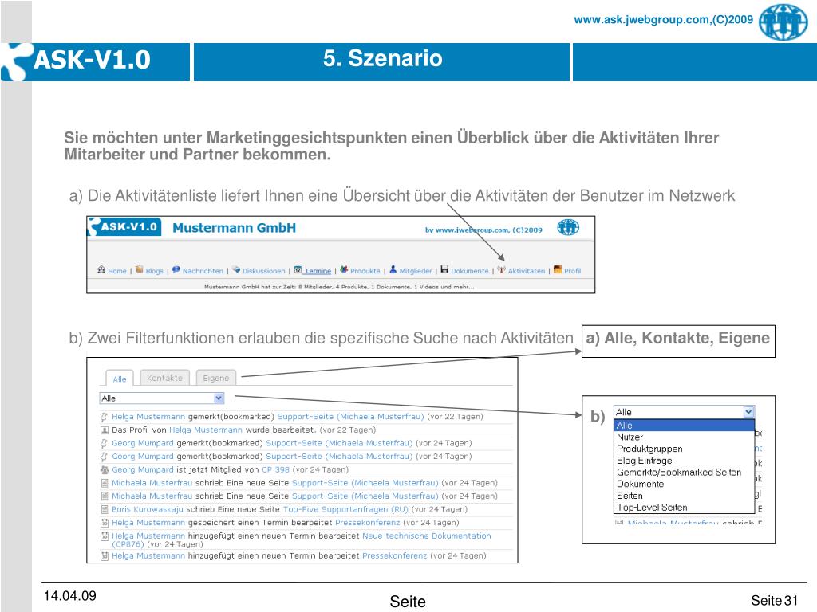Screen dimensions: 817x612
Task: Choose 'Produktgruppen' from the filter list
Action: tap(649, 449)
